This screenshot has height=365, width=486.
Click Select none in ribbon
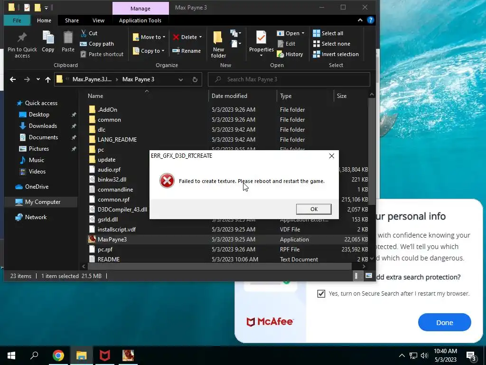coord(331,44)
